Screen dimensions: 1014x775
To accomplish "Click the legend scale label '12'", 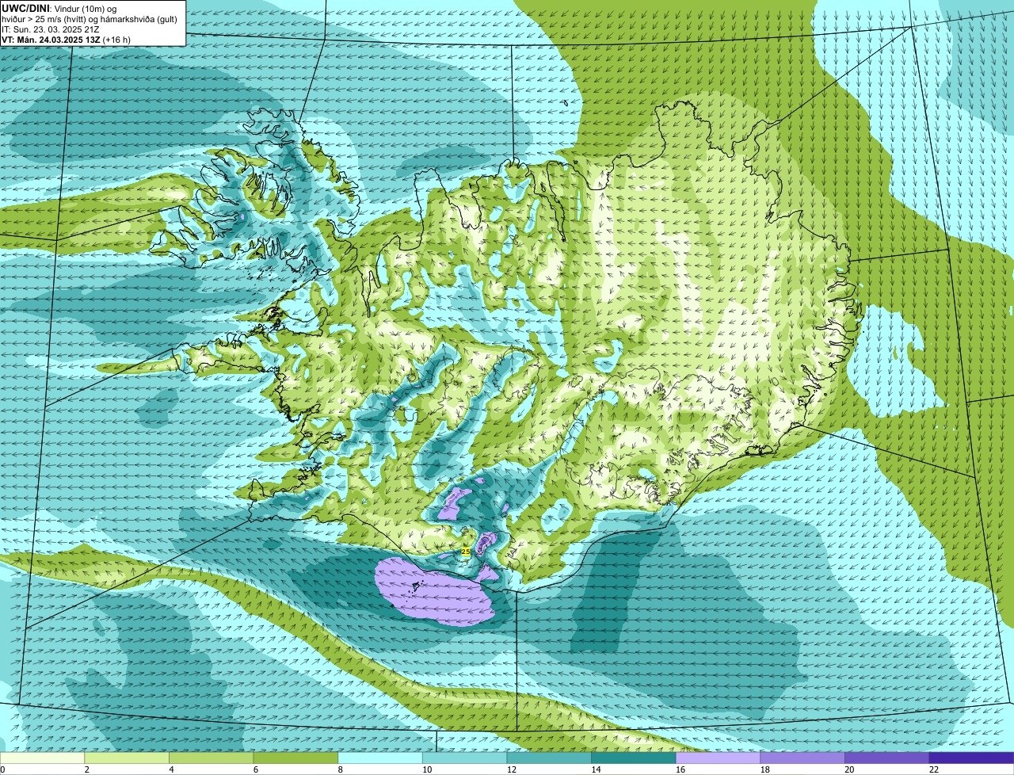I will pyautogui.click(x=511, y=769).
